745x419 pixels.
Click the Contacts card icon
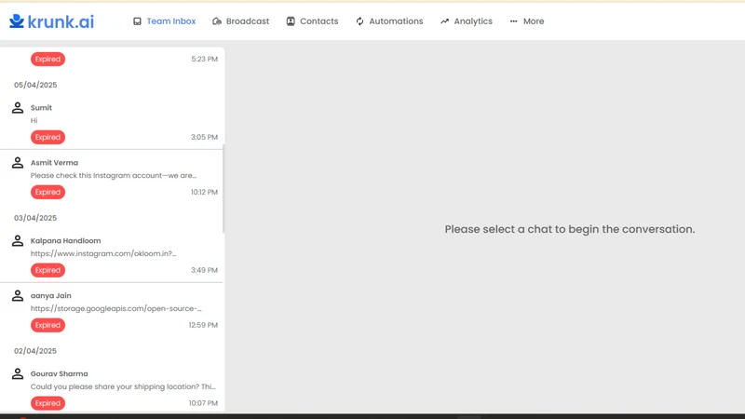coord(291,21)
